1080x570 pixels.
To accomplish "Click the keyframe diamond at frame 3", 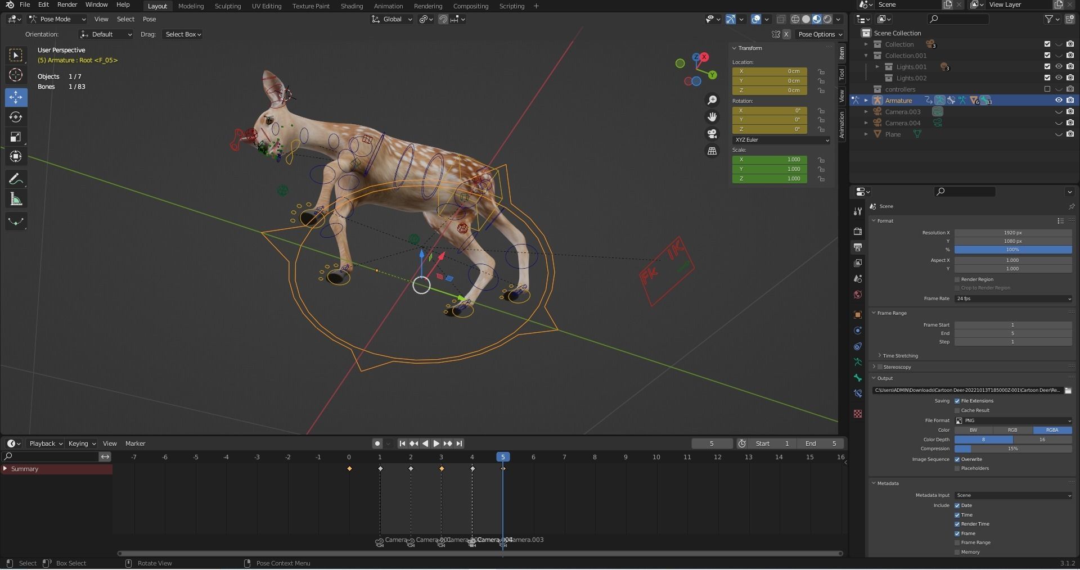I will (442, 469).
